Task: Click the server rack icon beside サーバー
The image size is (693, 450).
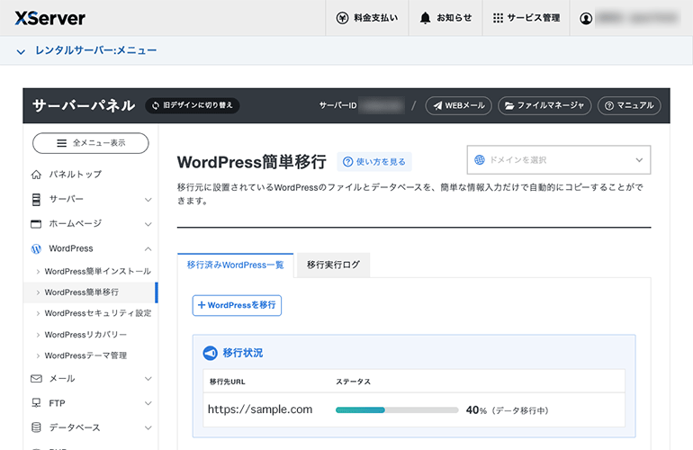Action: pos(36,200)
